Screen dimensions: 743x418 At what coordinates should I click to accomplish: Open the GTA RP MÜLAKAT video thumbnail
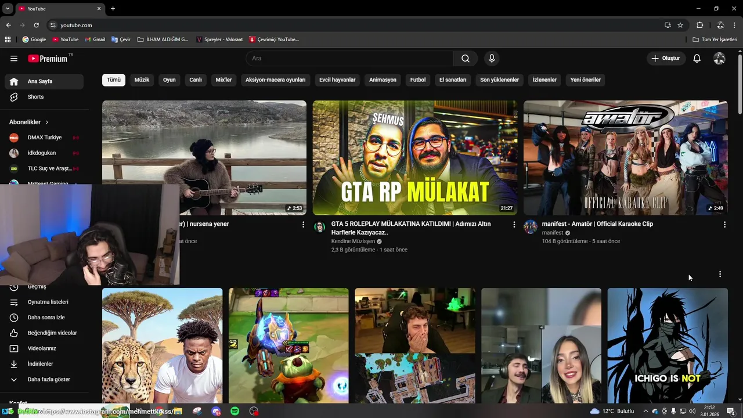click(415, 157)
